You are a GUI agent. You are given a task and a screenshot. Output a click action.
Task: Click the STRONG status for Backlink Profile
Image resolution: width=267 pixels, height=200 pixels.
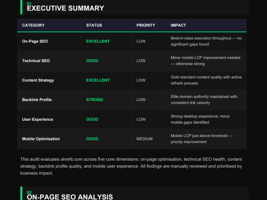click(x=95, y=100)
